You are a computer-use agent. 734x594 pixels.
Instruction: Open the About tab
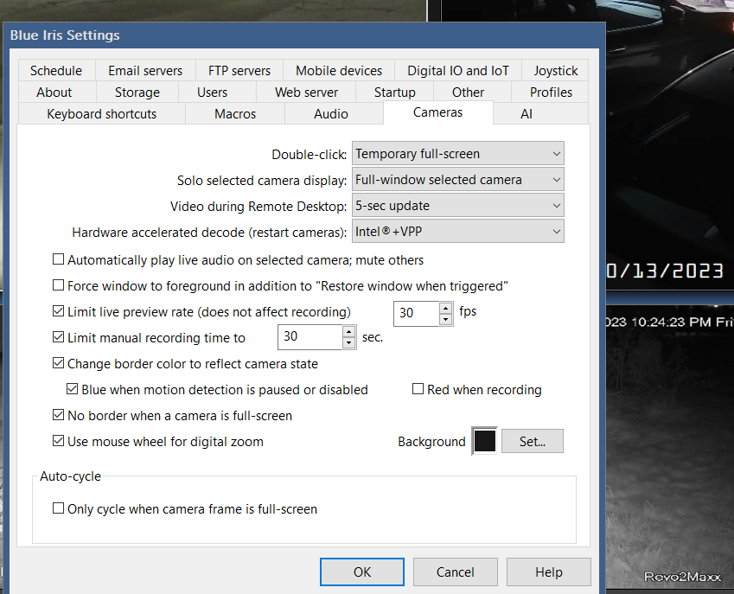point(54,93)
